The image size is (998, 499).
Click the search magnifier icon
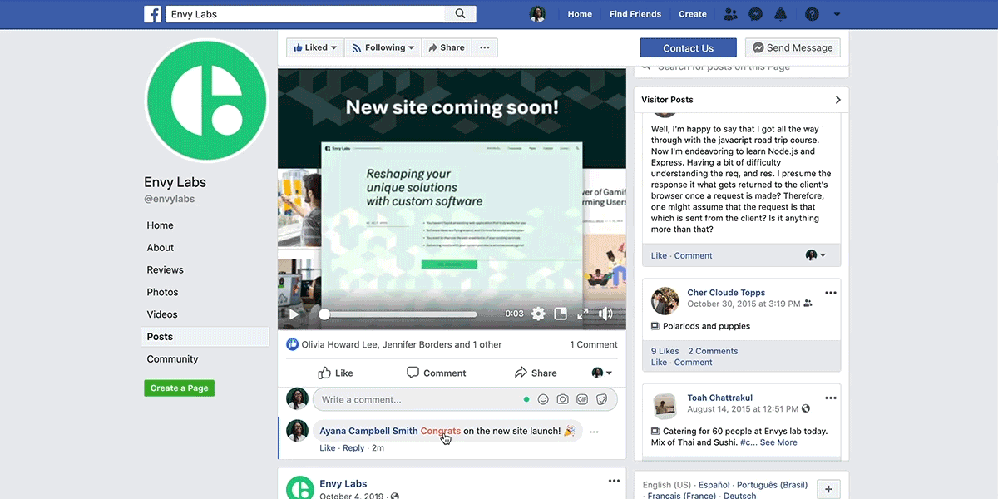tap(461, 14)
